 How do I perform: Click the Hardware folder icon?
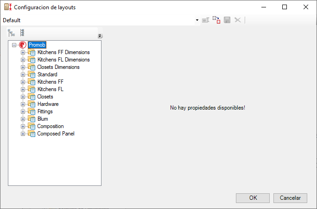pos(32,104)
